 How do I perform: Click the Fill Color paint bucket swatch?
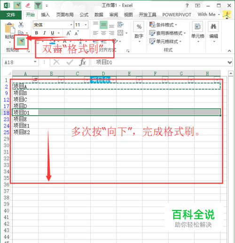pyautogui.click(x=53, y=42)
